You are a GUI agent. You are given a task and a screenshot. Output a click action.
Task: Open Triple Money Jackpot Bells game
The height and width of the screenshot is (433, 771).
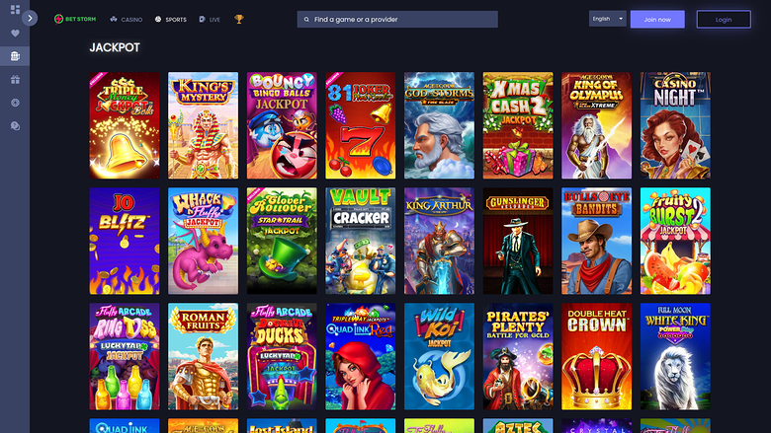pyautogui.click(x=125, y=125)
